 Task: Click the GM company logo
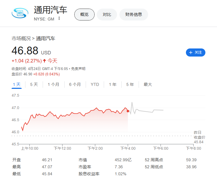20,13
